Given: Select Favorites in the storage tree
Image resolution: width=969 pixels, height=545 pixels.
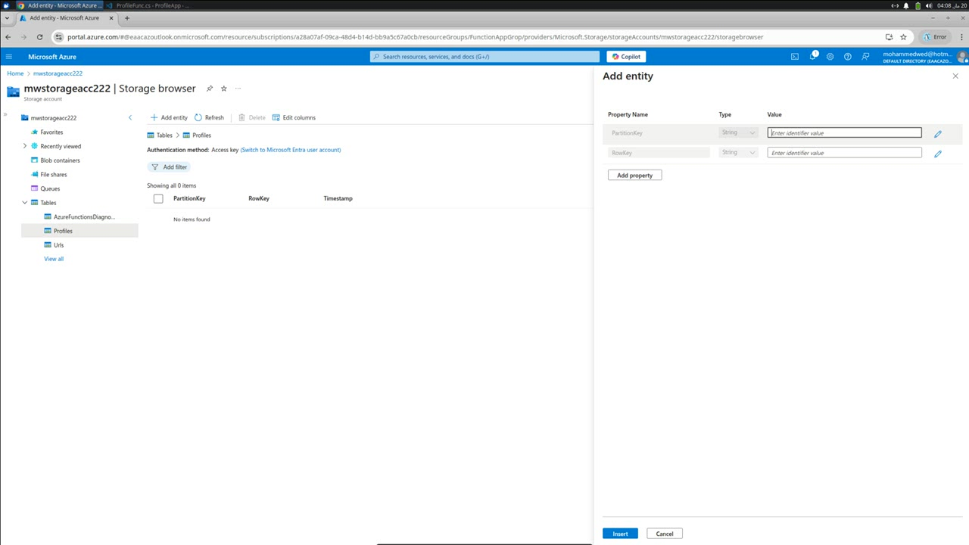Looking at the screenshot, I should pyautogui.click(x=51, y=132).
